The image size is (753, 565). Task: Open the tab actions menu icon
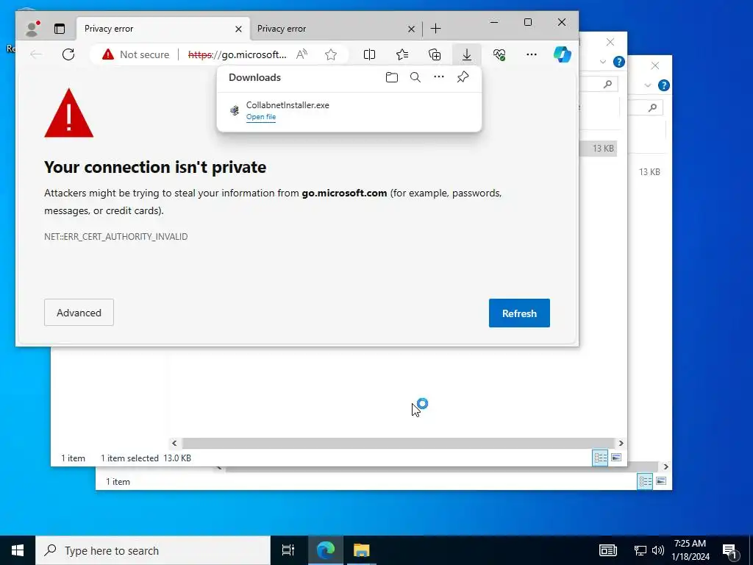tap(60, 29)
